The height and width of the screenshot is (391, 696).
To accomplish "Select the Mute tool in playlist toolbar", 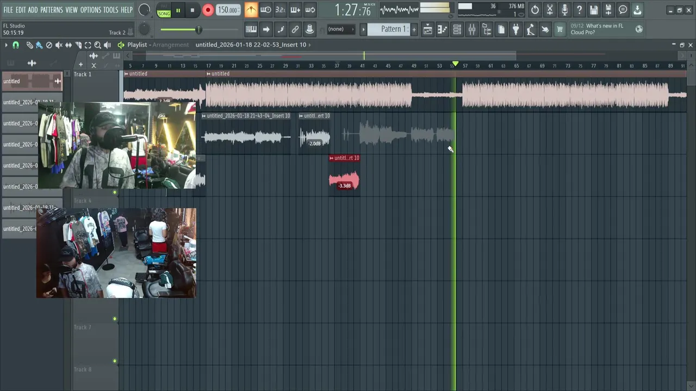I will coord(59,45).
